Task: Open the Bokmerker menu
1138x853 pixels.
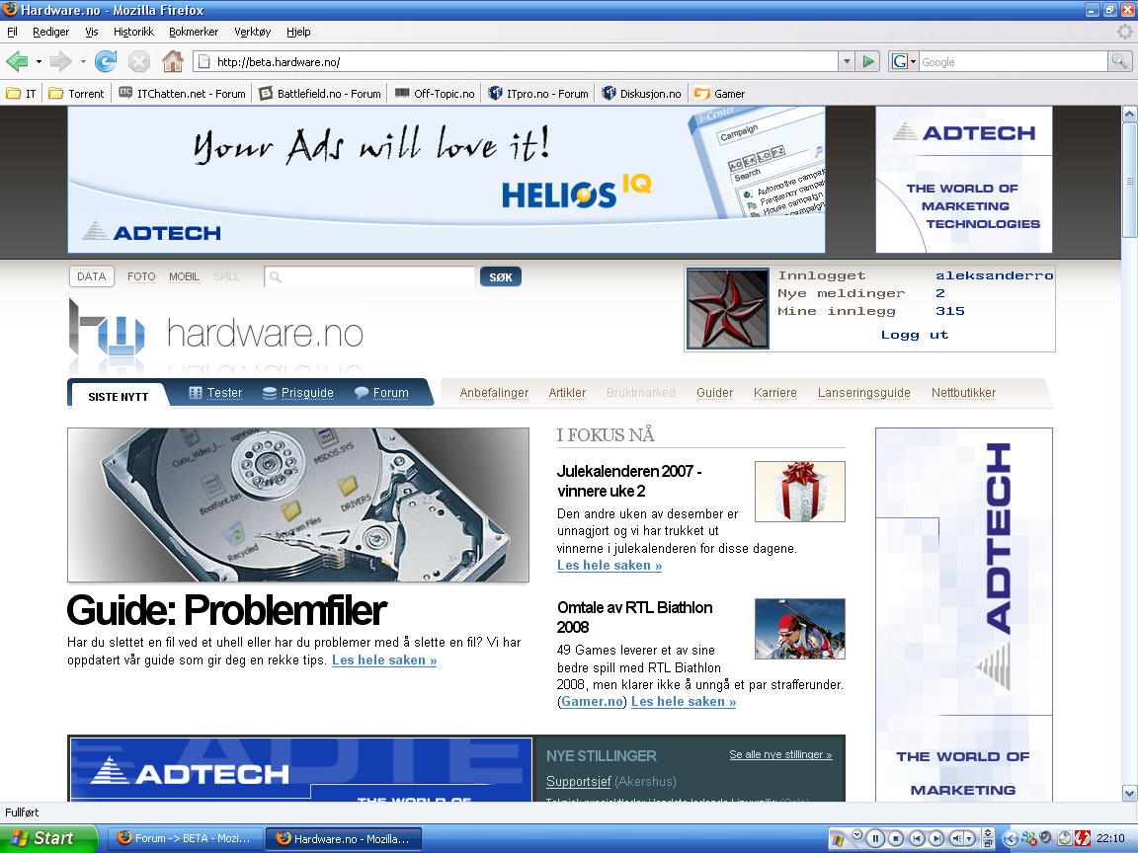Action: [193, 32]
